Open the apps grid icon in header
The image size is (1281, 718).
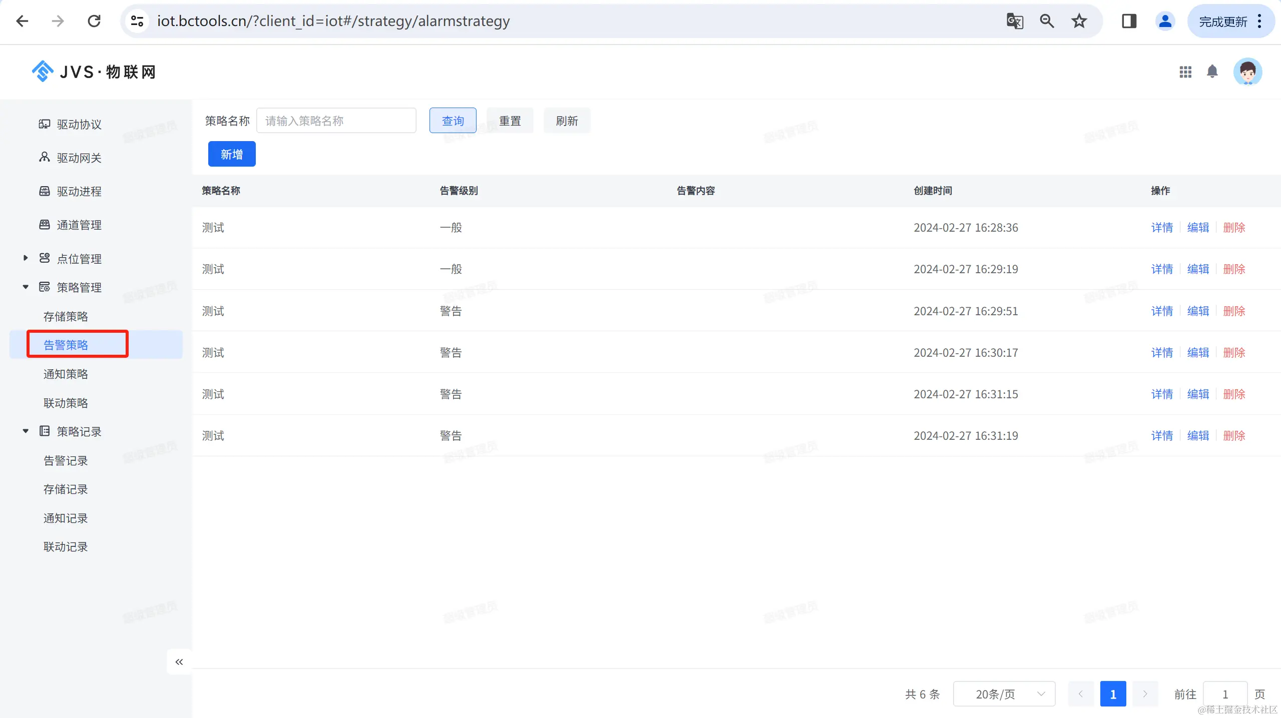(x=1185, y=72)
